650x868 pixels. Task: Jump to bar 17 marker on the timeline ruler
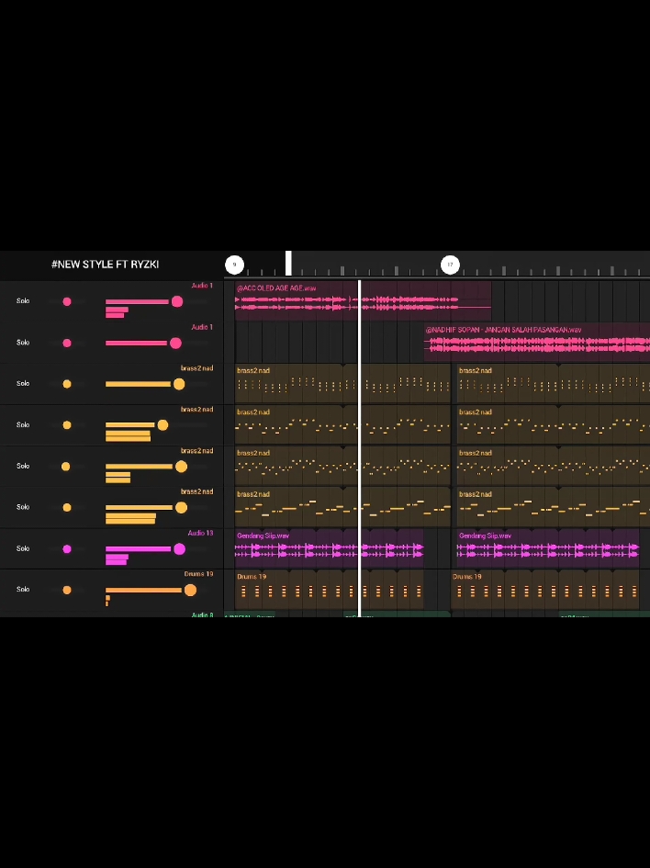(x=450, y=265)
